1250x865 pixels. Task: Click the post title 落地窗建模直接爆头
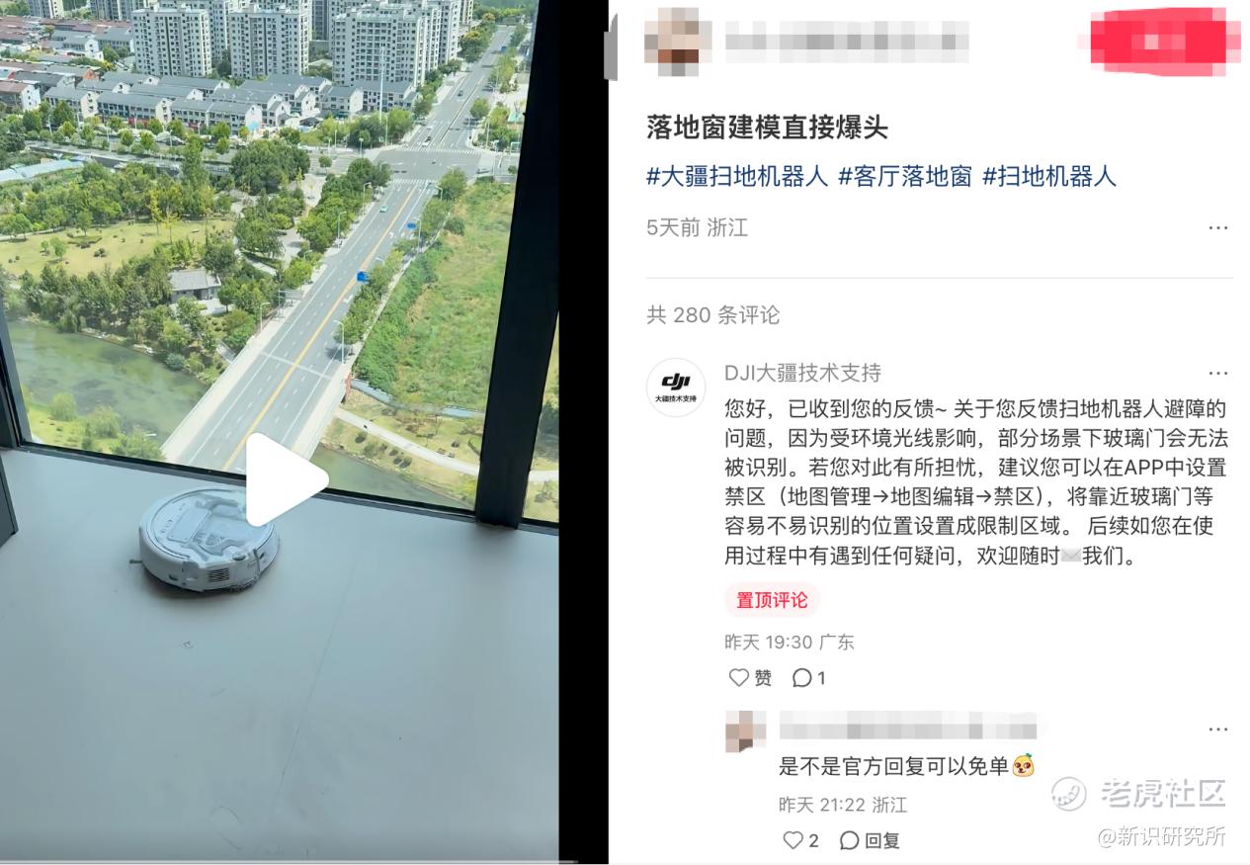pyautogui.click(x=767, y=128)
